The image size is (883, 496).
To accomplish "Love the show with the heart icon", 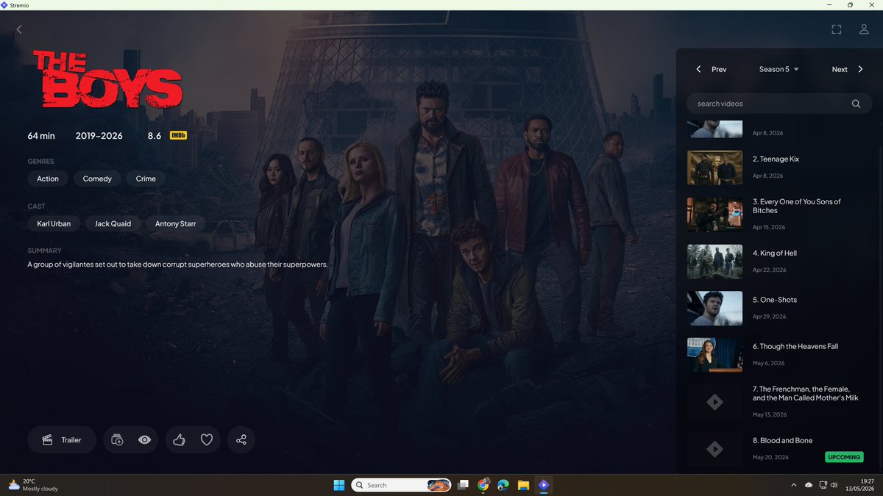I will tap(207, 440).
